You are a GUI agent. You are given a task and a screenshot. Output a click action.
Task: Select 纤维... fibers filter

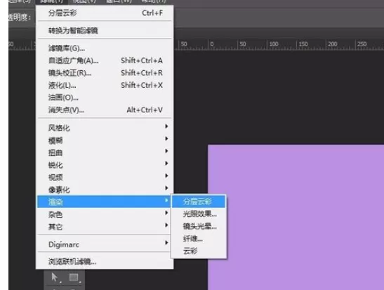199,239
